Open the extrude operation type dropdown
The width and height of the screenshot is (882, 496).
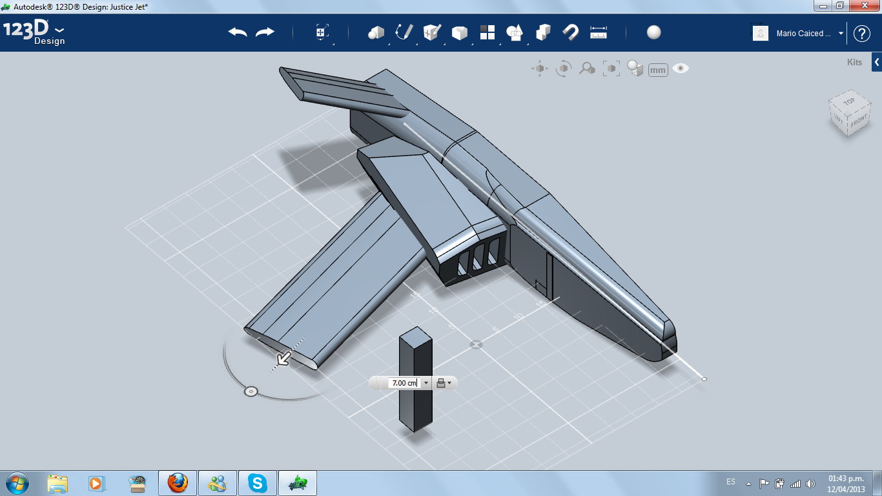tap(444, 383)
